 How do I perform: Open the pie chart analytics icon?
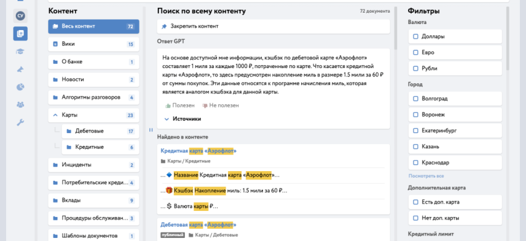coord(20,87)
